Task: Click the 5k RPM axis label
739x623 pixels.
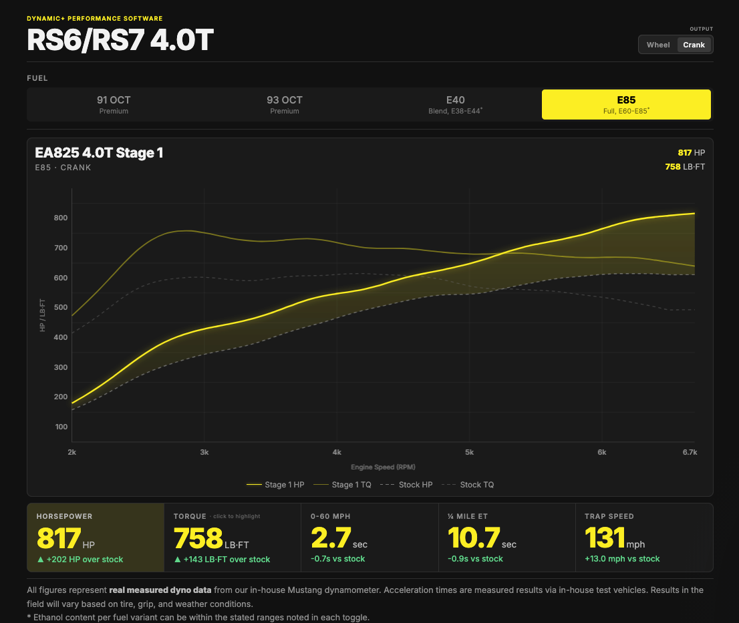Action: pyautogui.click(x=470, y=452)
